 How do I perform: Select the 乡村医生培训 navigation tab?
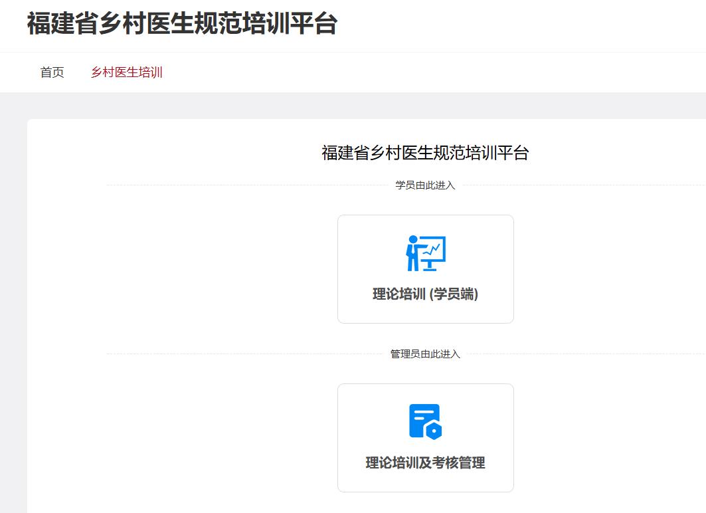coord(127,72)
